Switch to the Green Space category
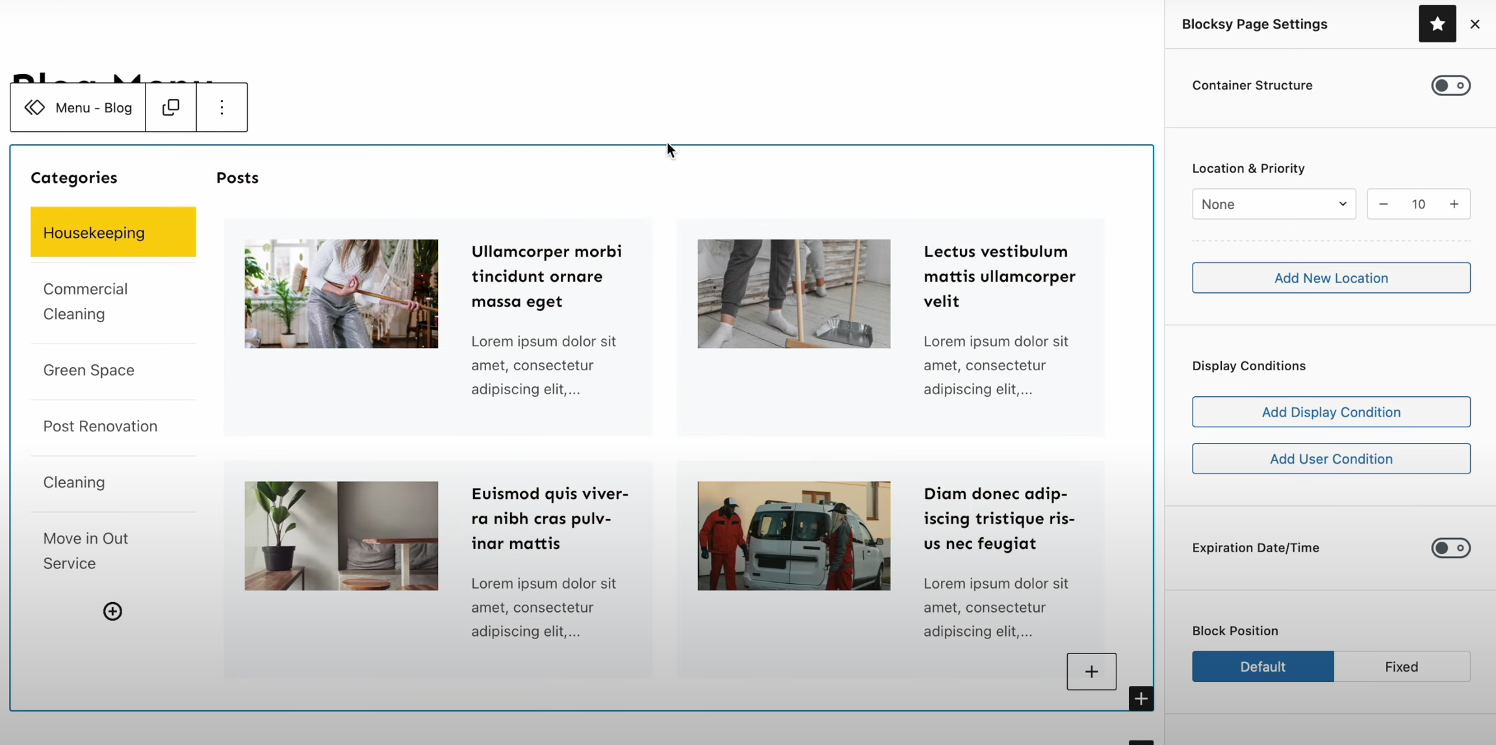The width and height of the screenshot is (1496, 745). (x=89, y=370)
